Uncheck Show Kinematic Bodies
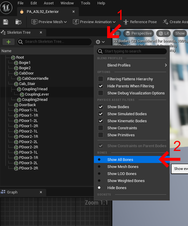Viewport: 188px width, 226px height. point(101,121)
